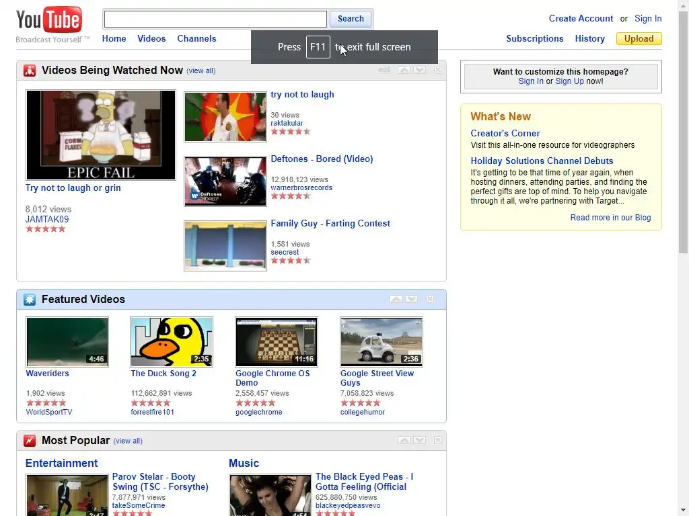Open Google Street View Guys thumbnail
689x516 pixels.
[382, 342]
